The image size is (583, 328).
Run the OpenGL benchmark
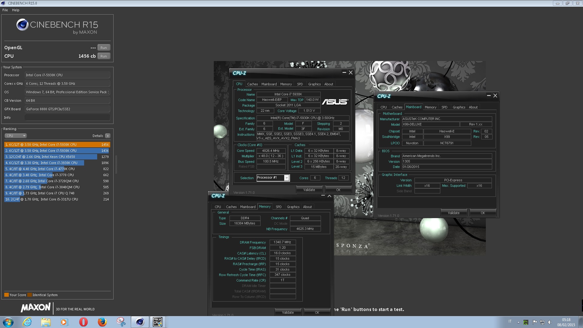point(104,48)
